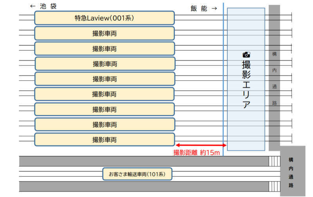This screenshot has height=197, width=313.
Task: Click the upper striped crossing icon
Action: pyautogui.click(x=274, y=161)
